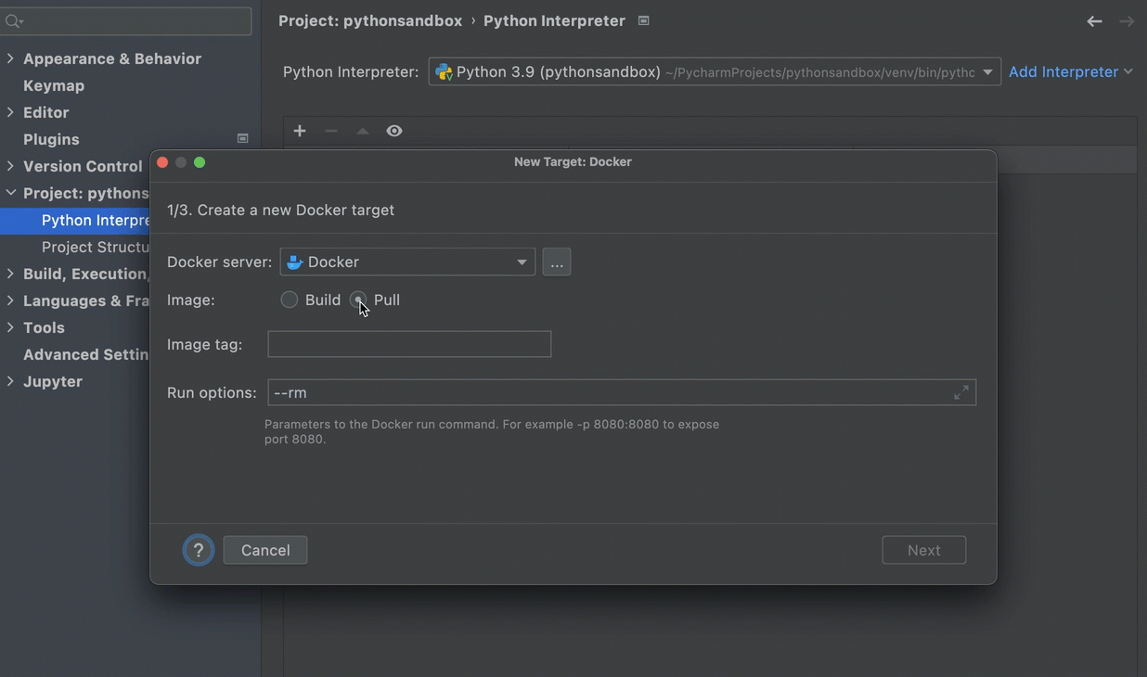The image size is (1147, 677).
Task: Expand the Jupyter settings group
Action: (x=10, y=381)
